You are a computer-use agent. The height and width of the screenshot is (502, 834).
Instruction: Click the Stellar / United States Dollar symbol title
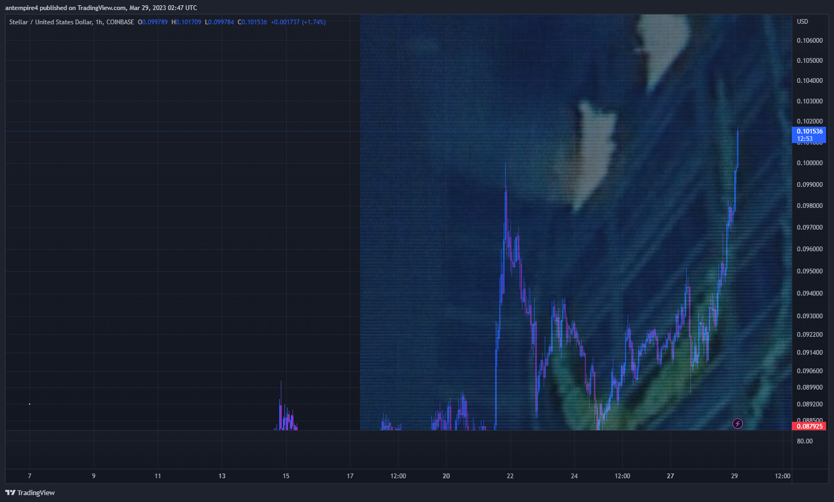pos(50,22)
